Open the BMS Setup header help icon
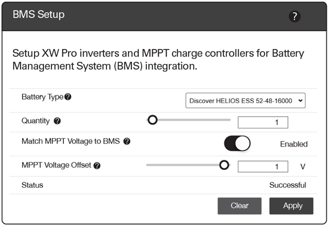 pyautogui.click(x=294, y=17)
